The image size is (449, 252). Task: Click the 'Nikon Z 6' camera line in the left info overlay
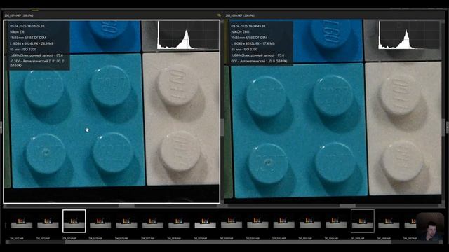(x=17, y=31)
